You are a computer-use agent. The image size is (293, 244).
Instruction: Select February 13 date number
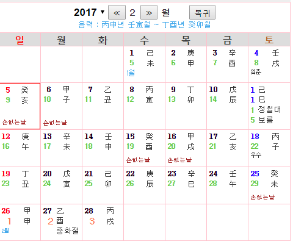coord(47,137)
